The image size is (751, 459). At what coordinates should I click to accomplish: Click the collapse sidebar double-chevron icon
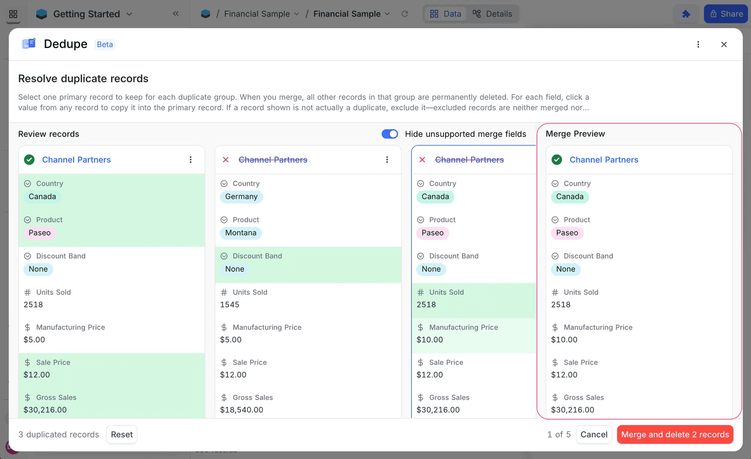tap(176, 14)
